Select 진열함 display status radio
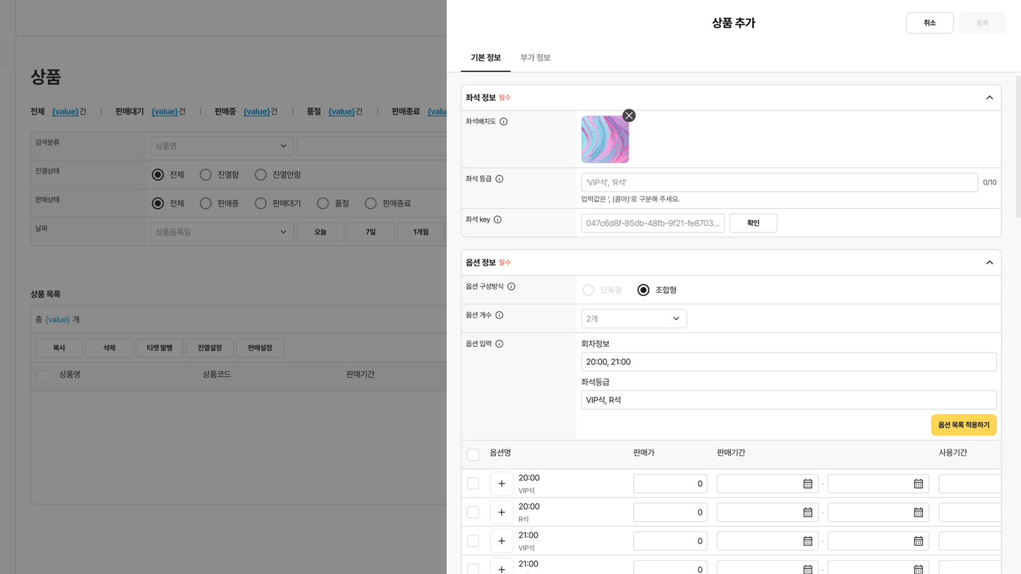The width and height of the screenshot is (1021, 574). coord(205,175)
